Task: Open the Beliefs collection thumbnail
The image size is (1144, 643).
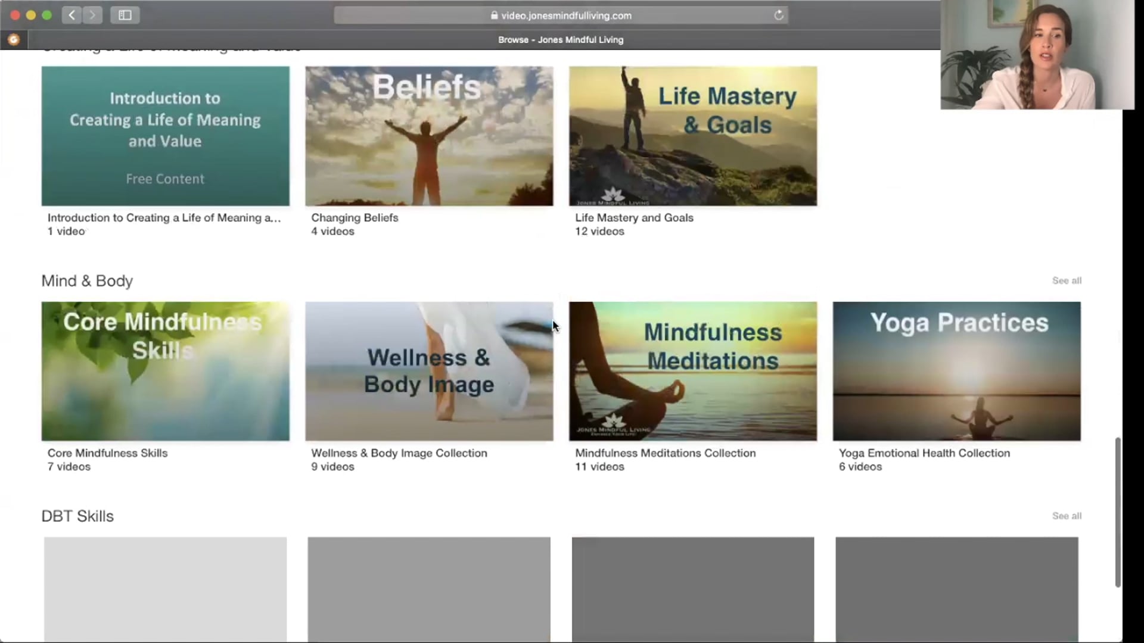Action: tap(429, 136)
